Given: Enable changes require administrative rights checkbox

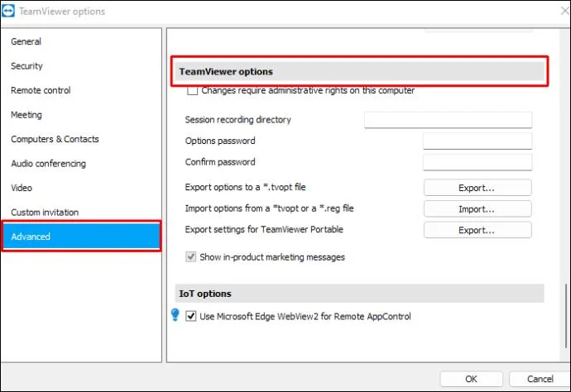Looking at the screenshot, I should pyautogui.click(x=192, y=90).
